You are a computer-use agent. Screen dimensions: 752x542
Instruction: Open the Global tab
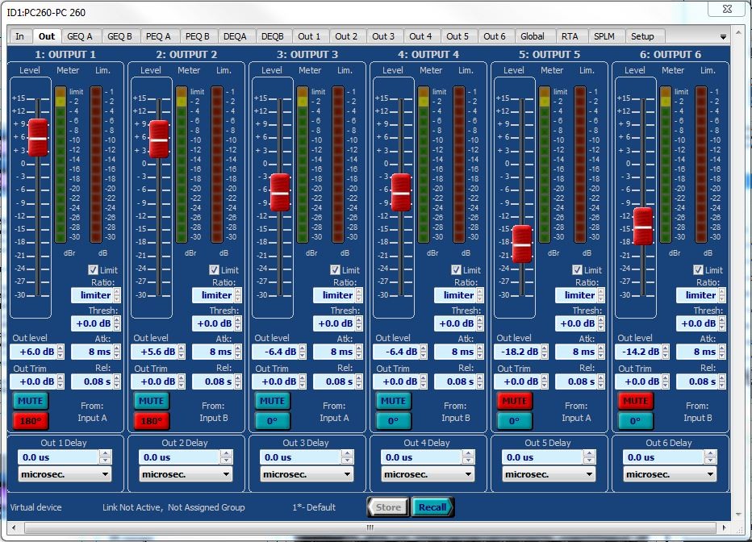coord(533,36)
